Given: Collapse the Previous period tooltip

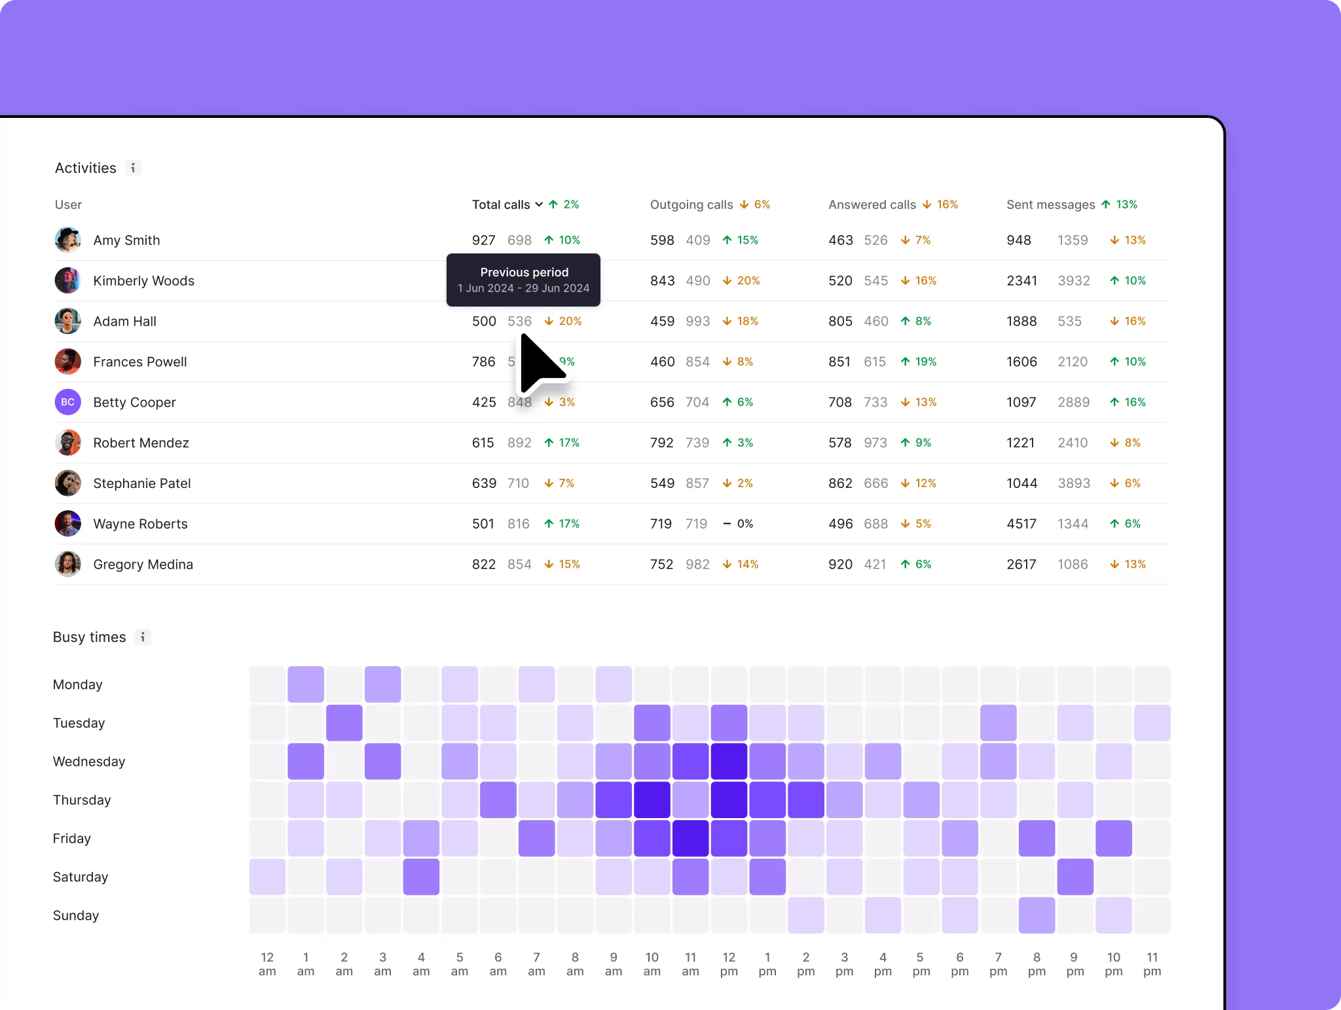Looking at the screenshot, I should coord(523,280).
